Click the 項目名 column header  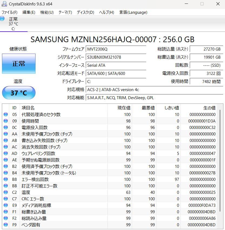click(64, 108)
